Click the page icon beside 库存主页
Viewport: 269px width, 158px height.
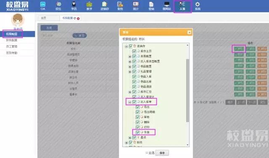138,51
